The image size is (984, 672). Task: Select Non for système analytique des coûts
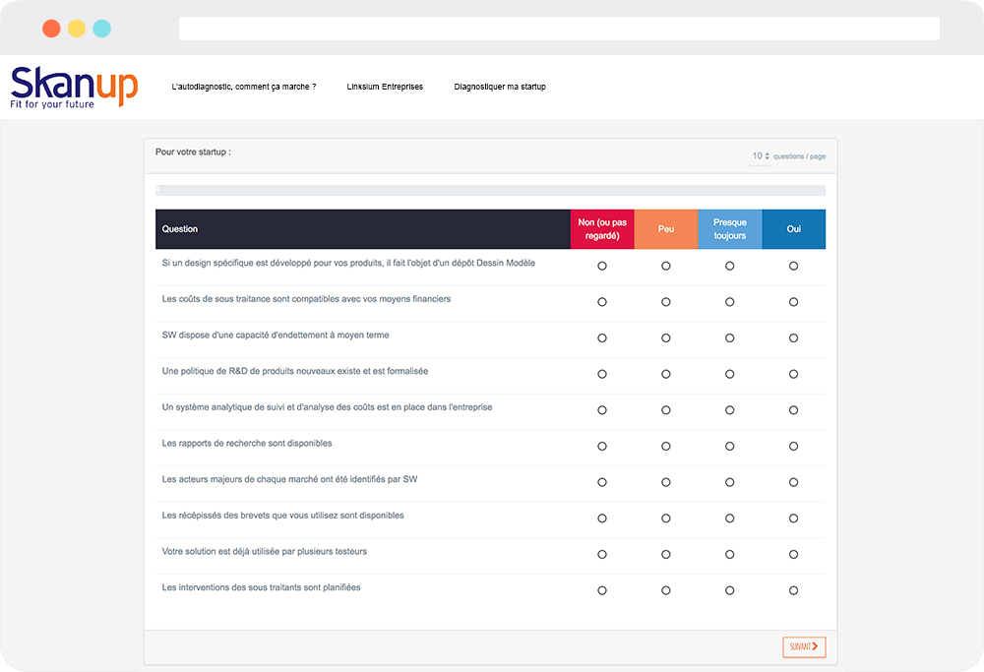(x=602, y=410)
